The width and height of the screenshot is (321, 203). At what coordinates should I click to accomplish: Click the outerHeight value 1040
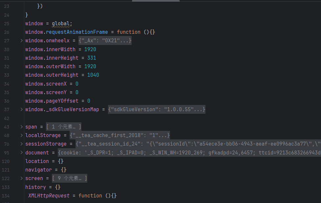coord(93,75)
